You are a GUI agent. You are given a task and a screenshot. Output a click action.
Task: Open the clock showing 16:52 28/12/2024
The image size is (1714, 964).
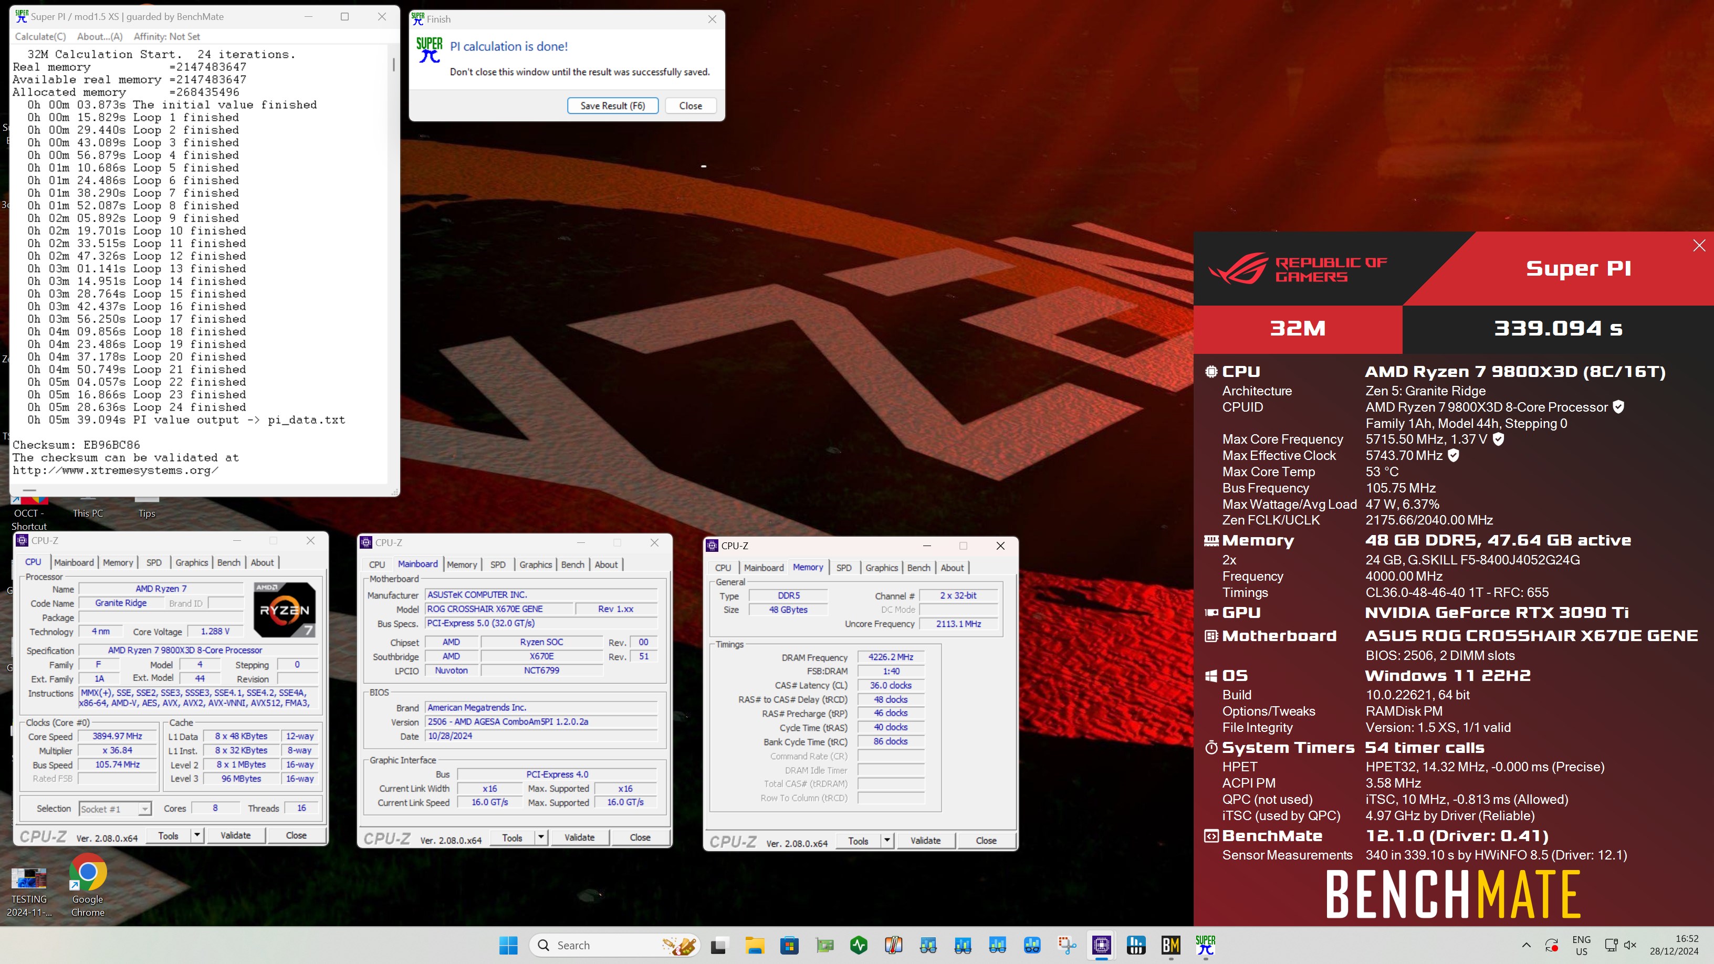coord(1674,945)
